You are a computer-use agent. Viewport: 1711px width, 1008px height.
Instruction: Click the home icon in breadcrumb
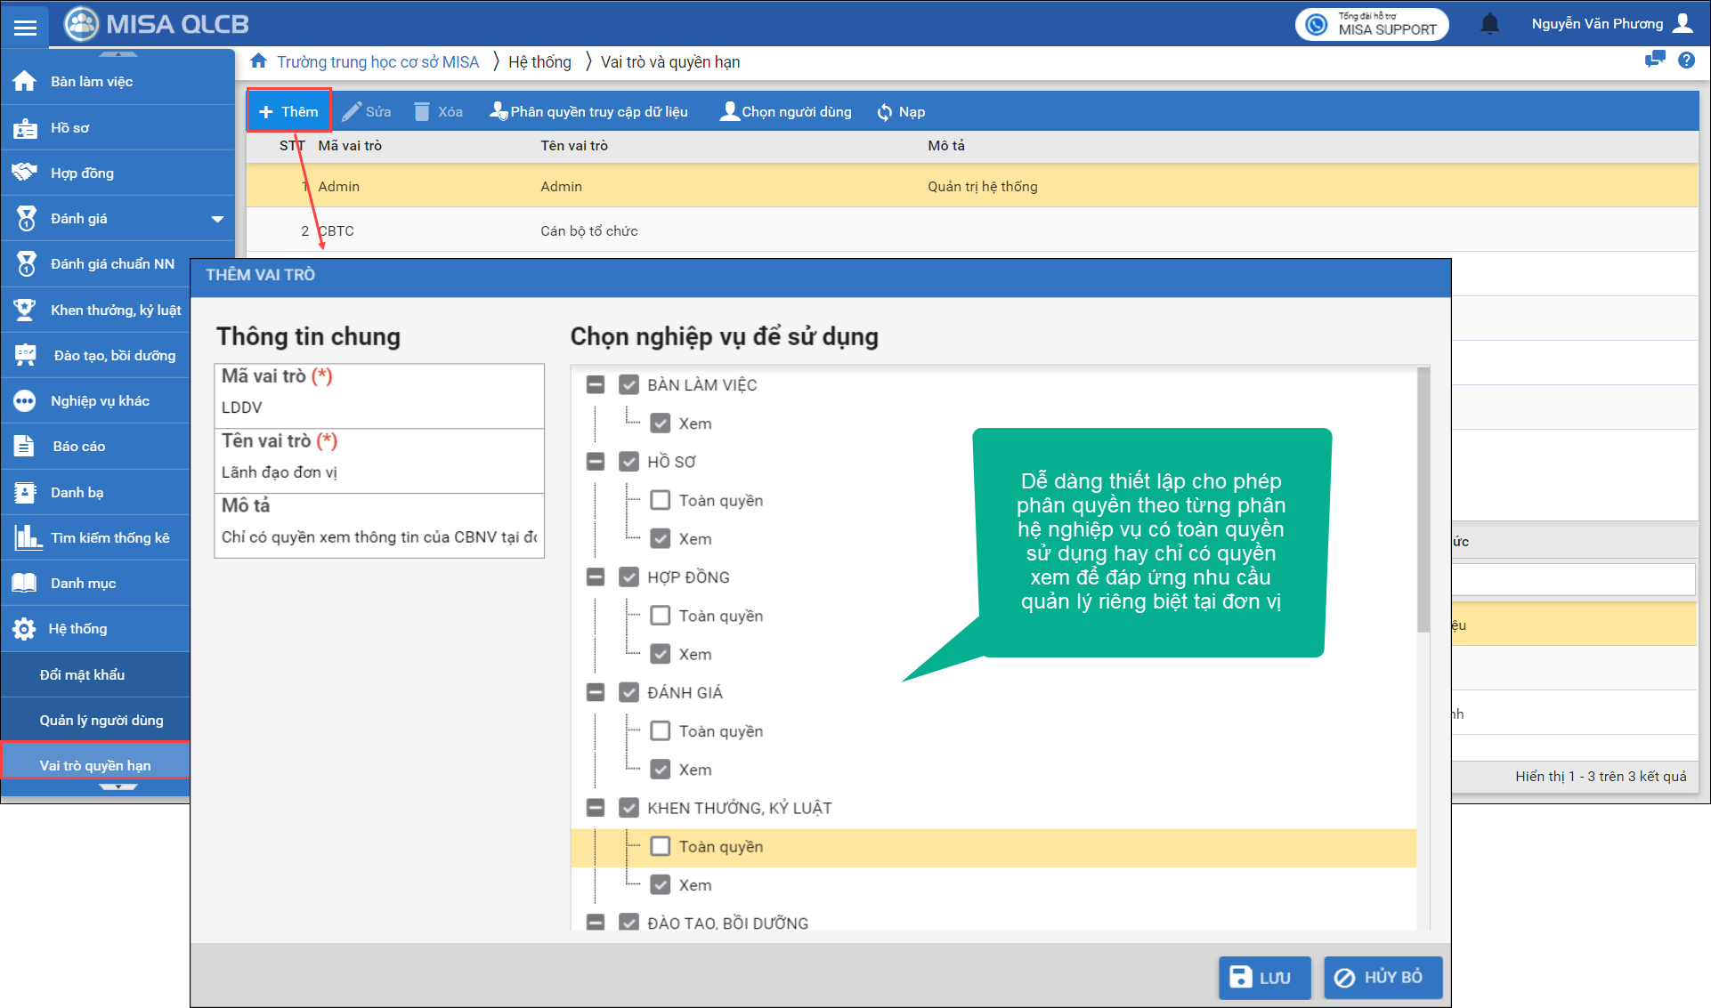(258, 61)
